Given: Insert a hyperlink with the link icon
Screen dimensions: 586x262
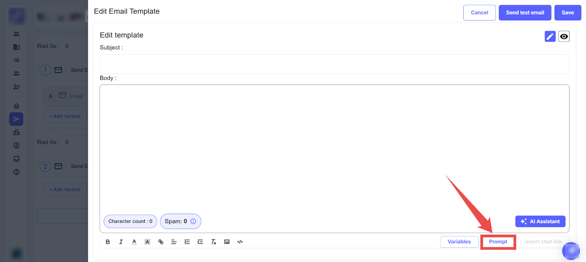Looking at the screenshot, I should 161,242.
